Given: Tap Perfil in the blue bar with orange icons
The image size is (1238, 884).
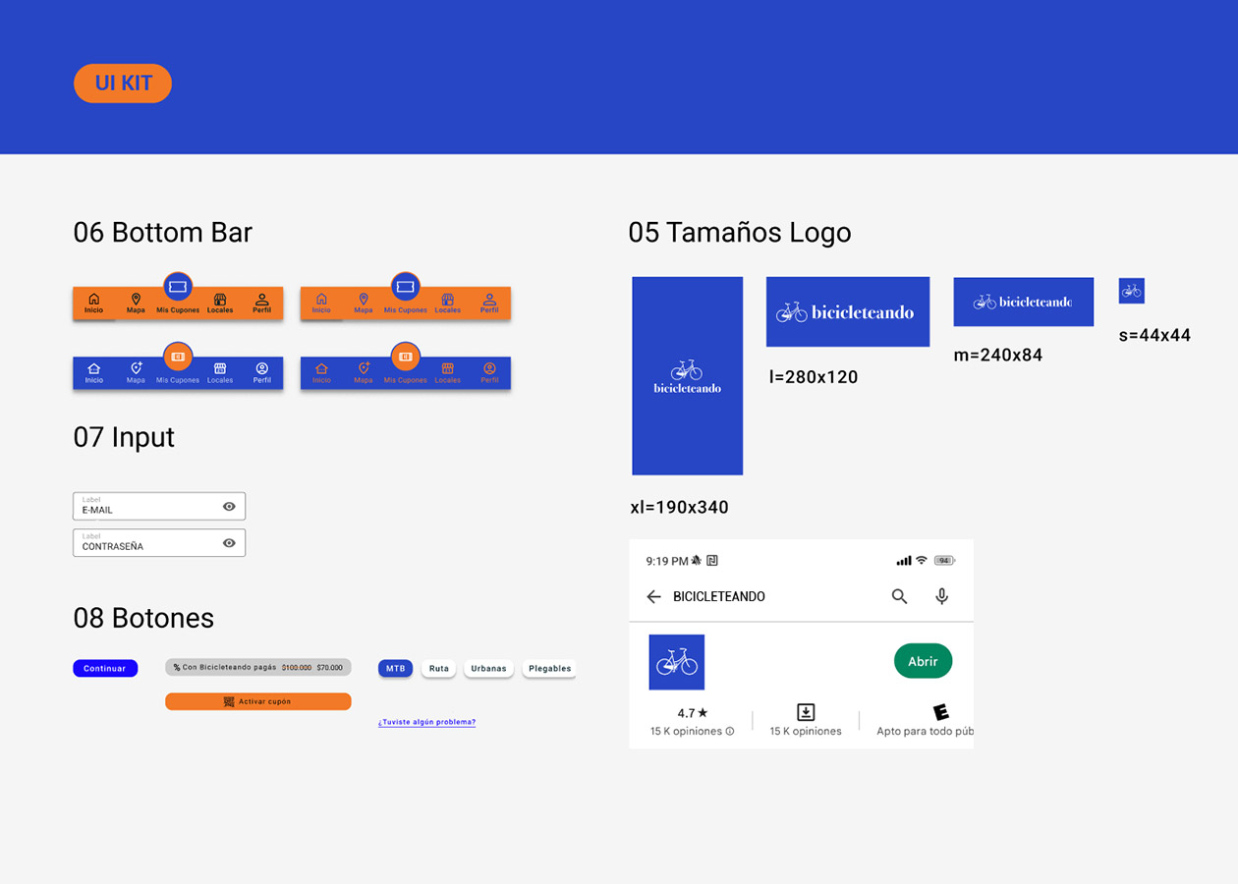Looking at the screenshot, I should click(489, 373).
